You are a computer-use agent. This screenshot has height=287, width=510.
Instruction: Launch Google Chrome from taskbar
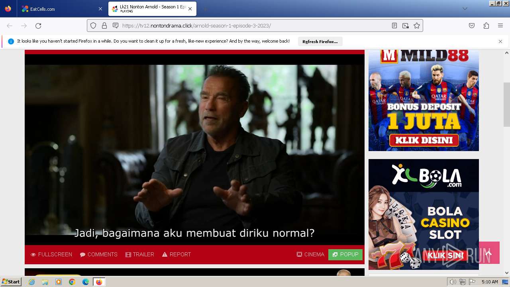coord(72,282)
